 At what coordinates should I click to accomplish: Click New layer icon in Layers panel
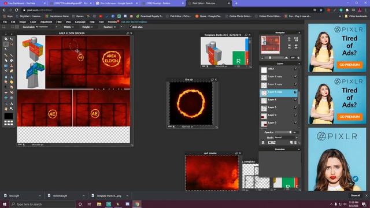tap(291, 143)
